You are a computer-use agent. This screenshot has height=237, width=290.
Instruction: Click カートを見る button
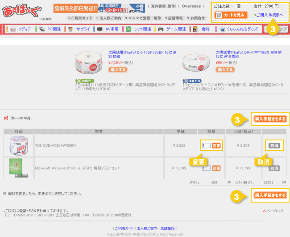pos(231,15)
